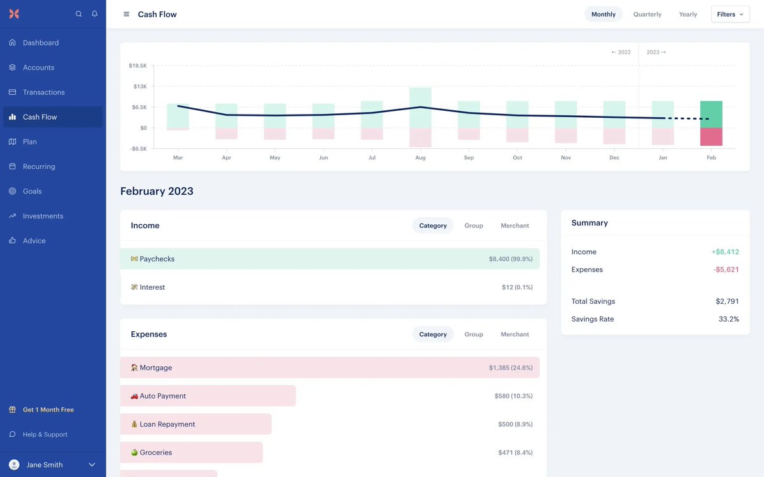The width and height of the screenshot is (764, 477).
Task: Open the Filters dropdown
Action: pos(730,14)
